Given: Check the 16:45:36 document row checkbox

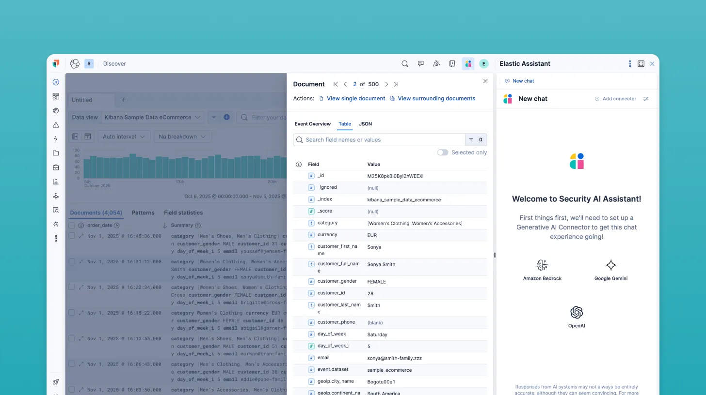Looking at the screenshot, I should pyautogui.click(x=72, y=236).
